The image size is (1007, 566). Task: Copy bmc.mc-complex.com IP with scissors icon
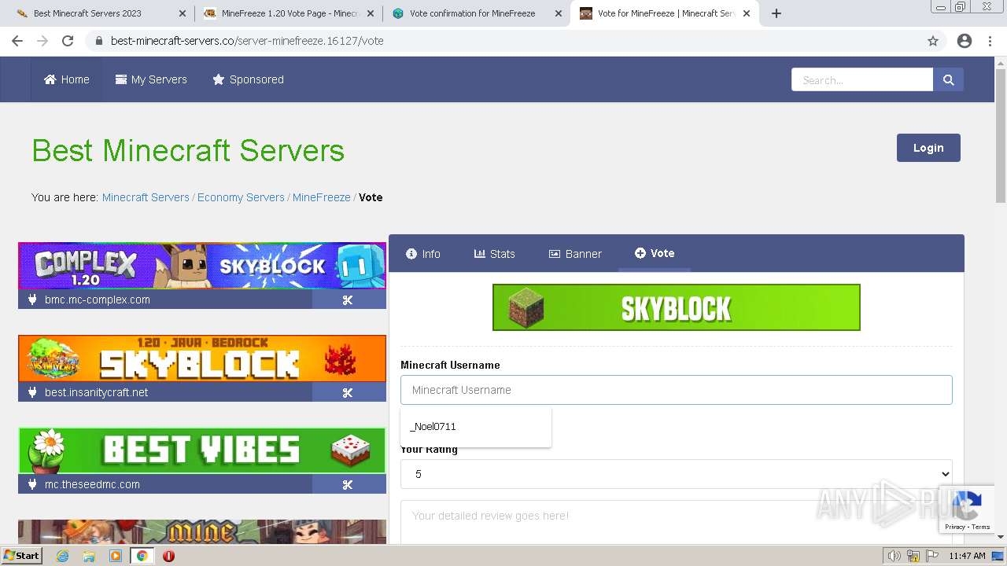point(348,300)
